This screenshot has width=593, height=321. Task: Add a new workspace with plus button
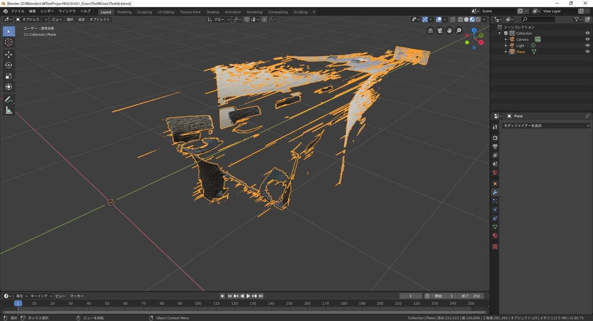click(x=314, y=12)
